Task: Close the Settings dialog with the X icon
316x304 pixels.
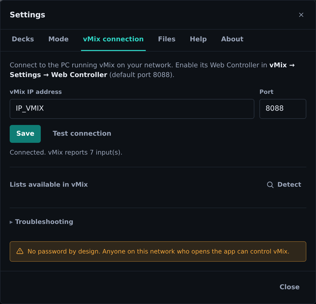Action: click(x=301, y=15)
